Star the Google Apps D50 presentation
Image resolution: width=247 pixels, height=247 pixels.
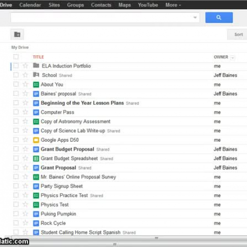pyautogui.click(x=25, y=140)
